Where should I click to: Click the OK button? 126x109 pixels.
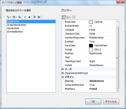pos(93,101)
